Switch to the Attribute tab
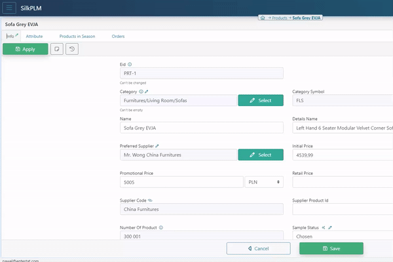Viewport: 393px width, 262px height. click(x=34, y=36)
